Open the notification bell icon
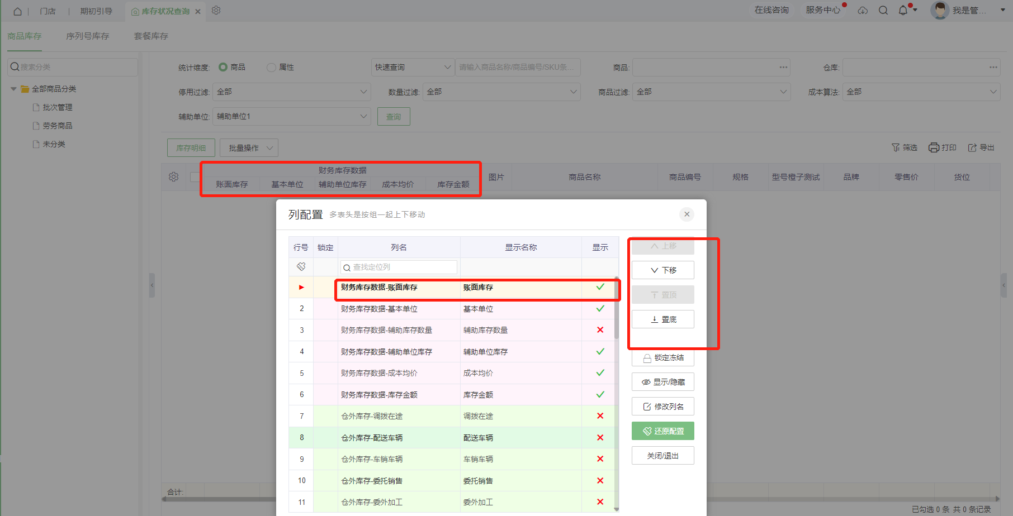1013x516 pixels. pos(903,11)
